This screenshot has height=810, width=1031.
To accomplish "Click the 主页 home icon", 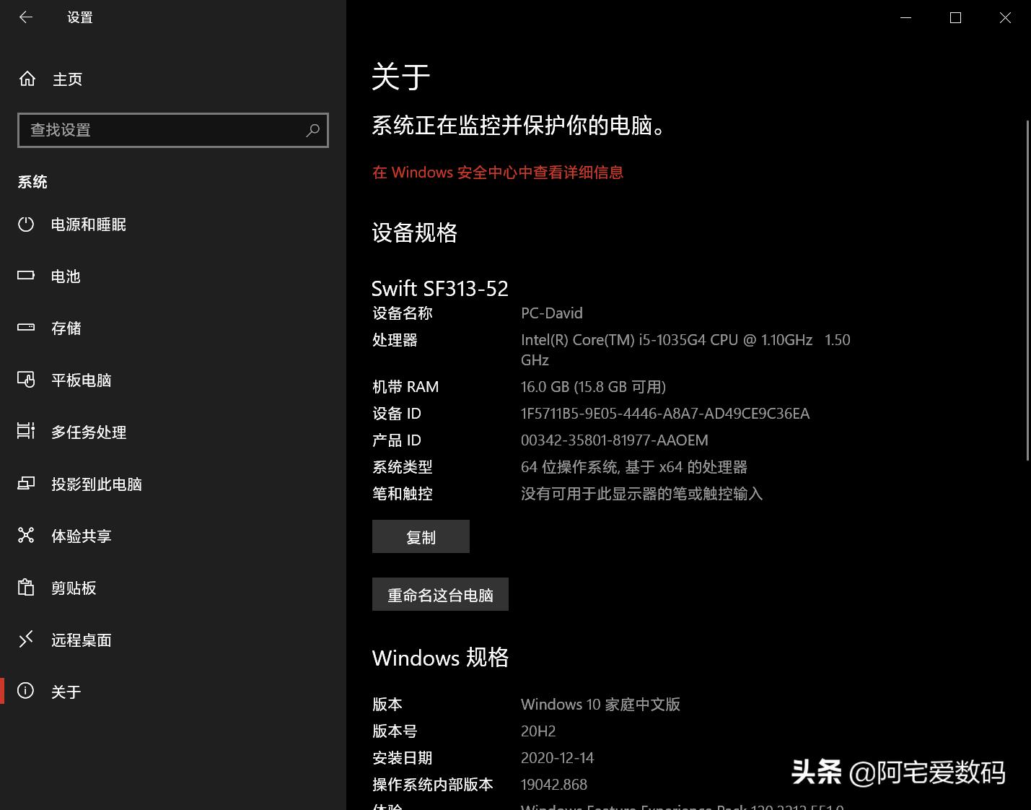I will 27,79.
